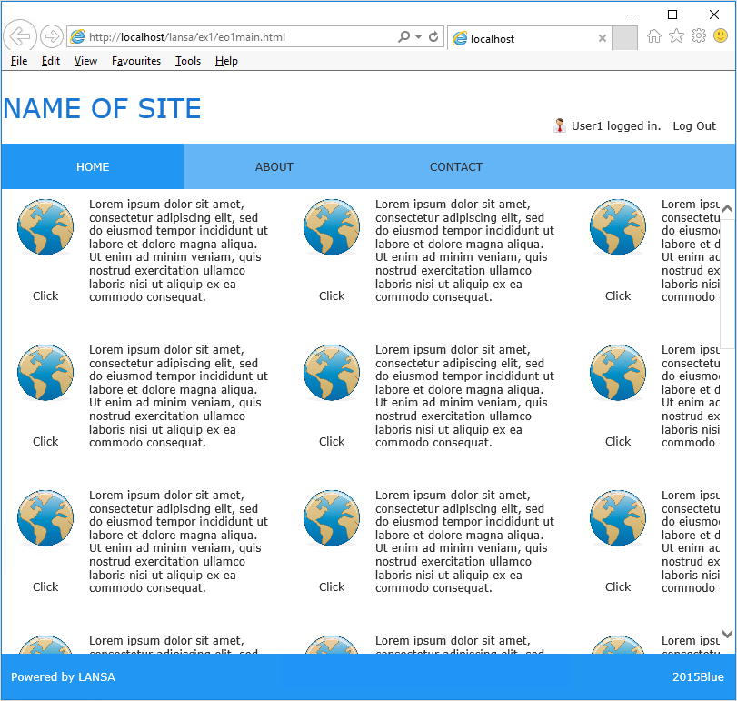Click the 'Click' label, third row right column
Image resolution: width=737 pixels, height=701 pixels.
tap(618, 586)
